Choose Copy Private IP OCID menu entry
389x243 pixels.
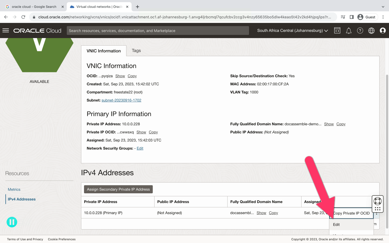(351, 213)
